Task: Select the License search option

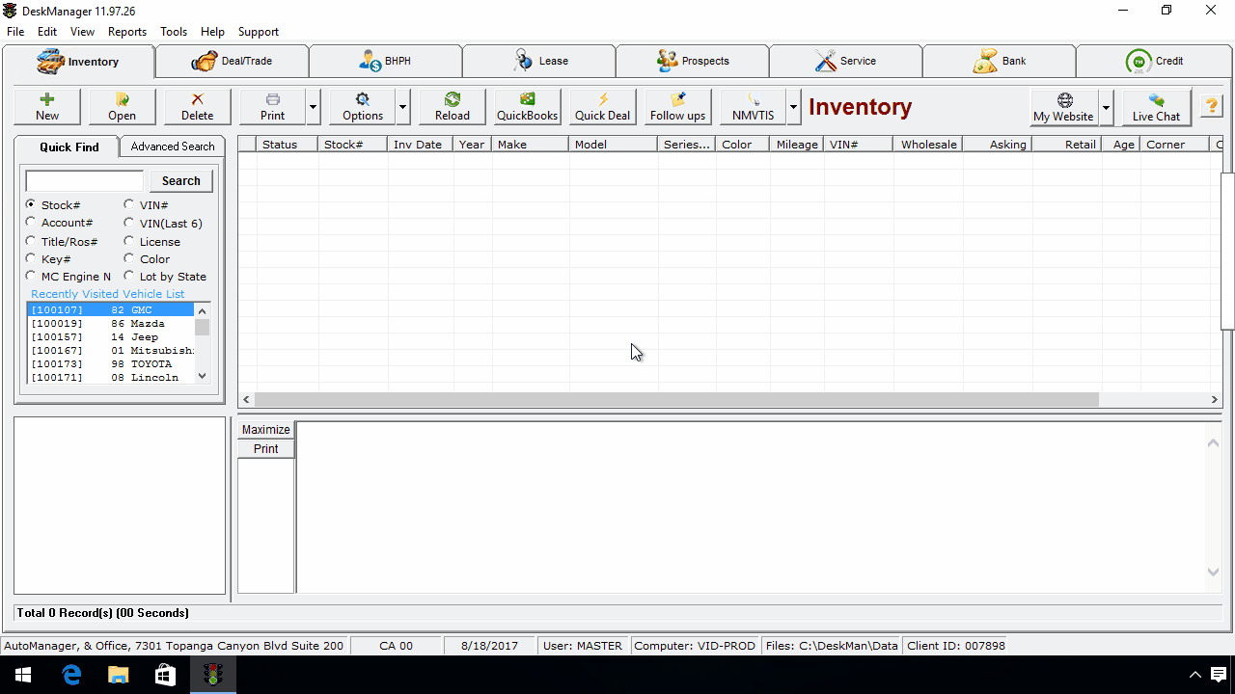Action: coord(129,241)
